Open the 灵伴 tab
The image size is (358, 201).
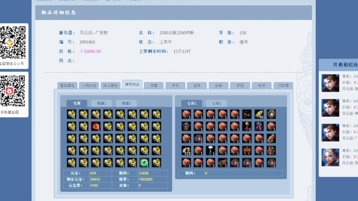[x=175, y=85]
